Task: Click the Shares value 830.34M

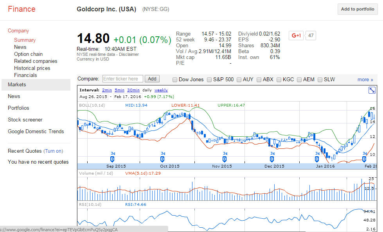Action: [x=270, y=46]
